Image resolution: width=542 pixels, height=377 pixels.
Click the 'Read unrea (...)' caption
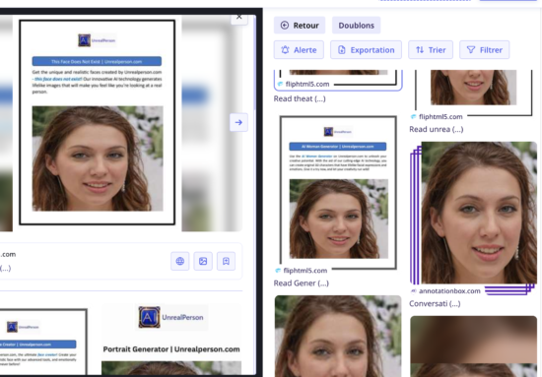(437, 129)
